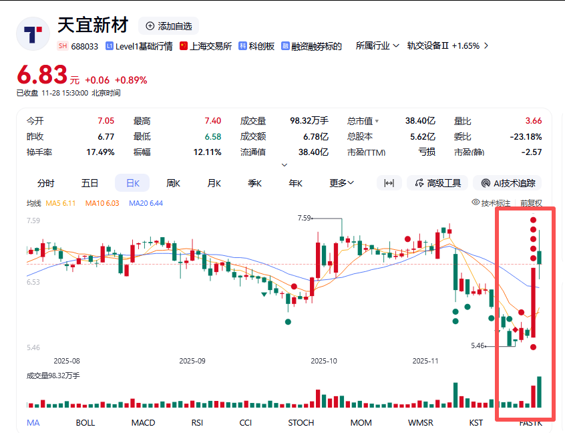The image size is (565, 433).
Task: Expand more quote data chevron below stats
Action: (x=285, y=165)
